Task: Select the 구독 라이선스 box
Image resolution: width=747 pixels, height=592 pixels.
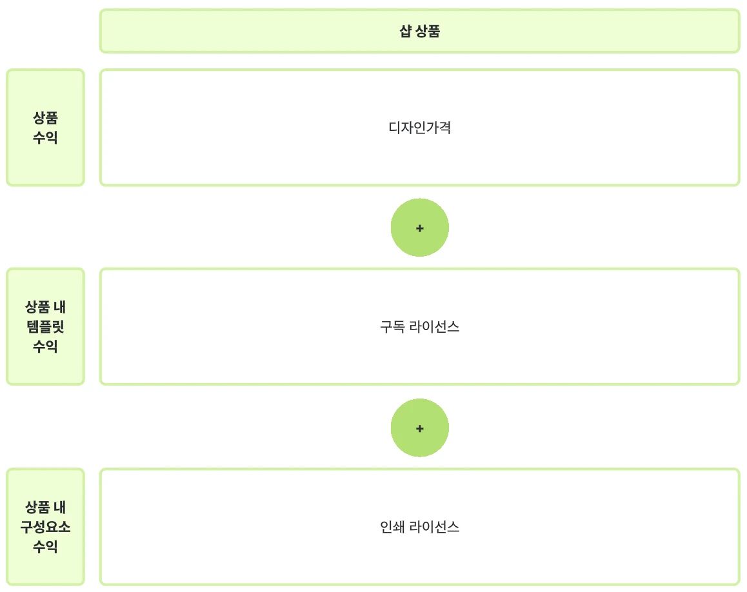Action: (x=420, y=327)
